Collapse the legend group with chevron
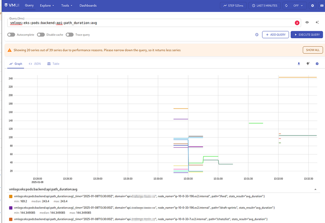Screen dimensions: 325x223 [316, 189]
